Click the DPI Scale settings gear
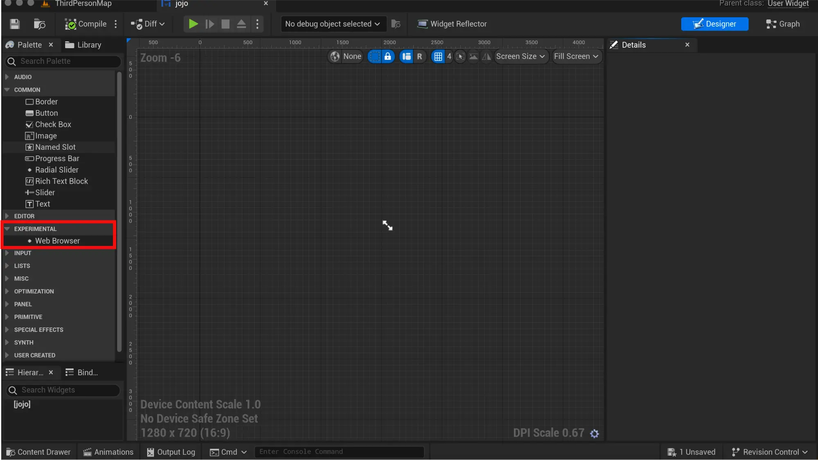 pyautogui.click(x=594, y=433)
